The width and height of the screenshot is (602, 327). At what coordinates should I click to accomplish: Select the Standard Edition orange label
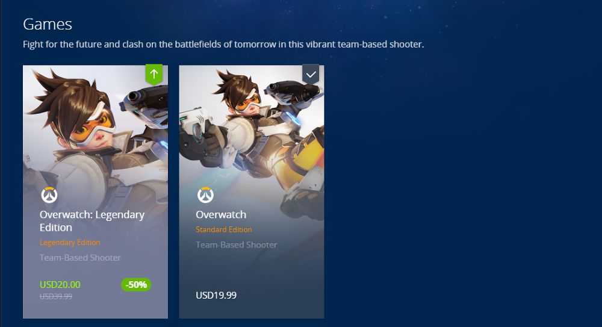pyautogui.click(x=224, y=229)
